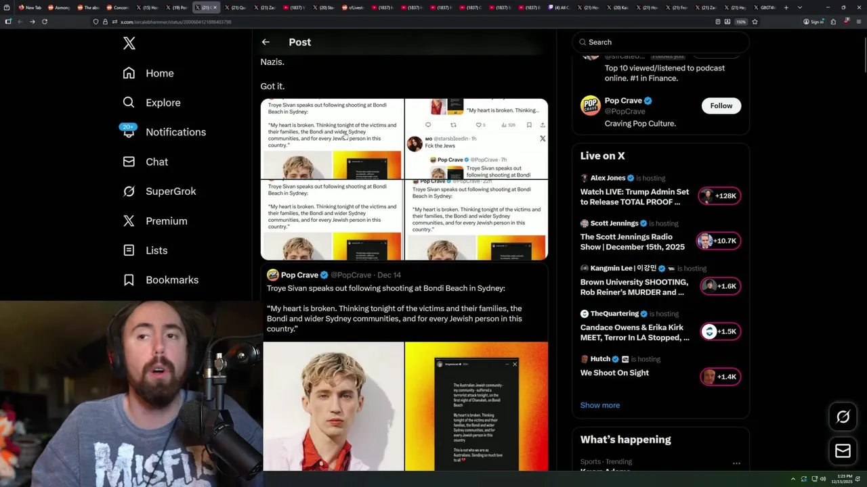Click the Show more link under Live on X
The height and width of the screenshot is (487, 867).
pos(600,405)
